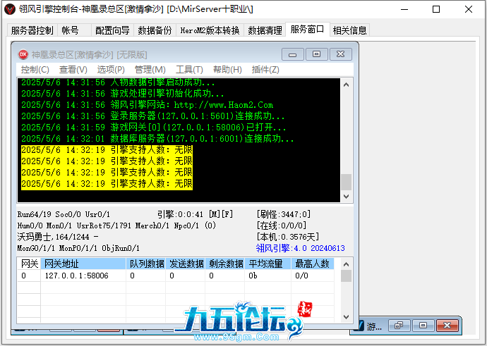This screenshot has height=346, width=487.
Task: Click the main title bar app logo icon
Action: point(10,9)
